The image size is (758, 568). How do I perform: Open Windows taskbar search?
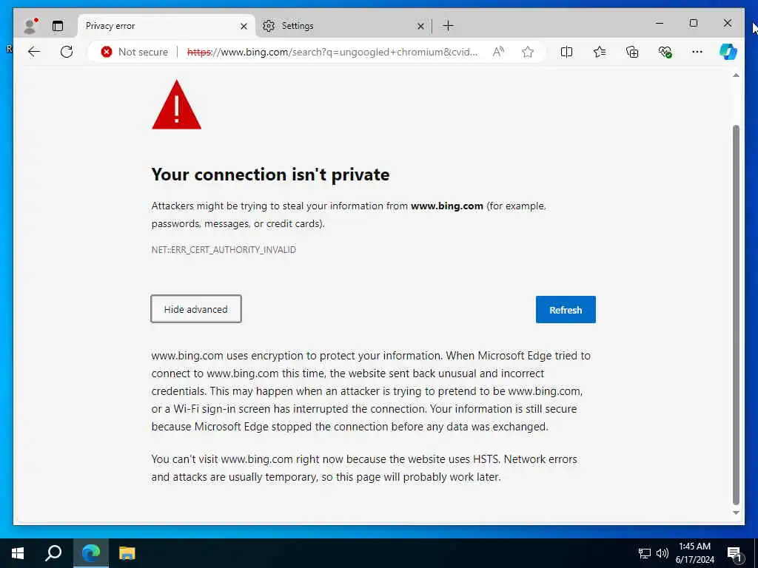tap(53, 553)
